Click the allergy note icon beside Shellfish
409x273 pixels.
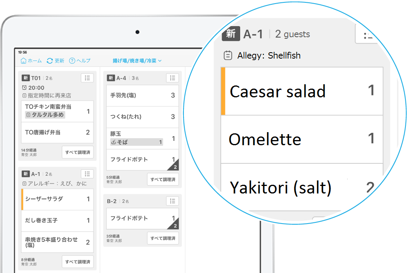228,55
